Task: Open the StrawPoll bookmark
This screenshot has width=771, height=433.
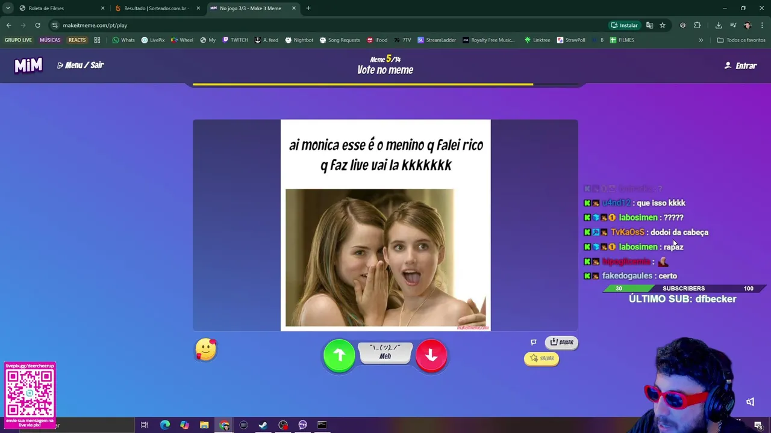Action: (x=571, y=40)
